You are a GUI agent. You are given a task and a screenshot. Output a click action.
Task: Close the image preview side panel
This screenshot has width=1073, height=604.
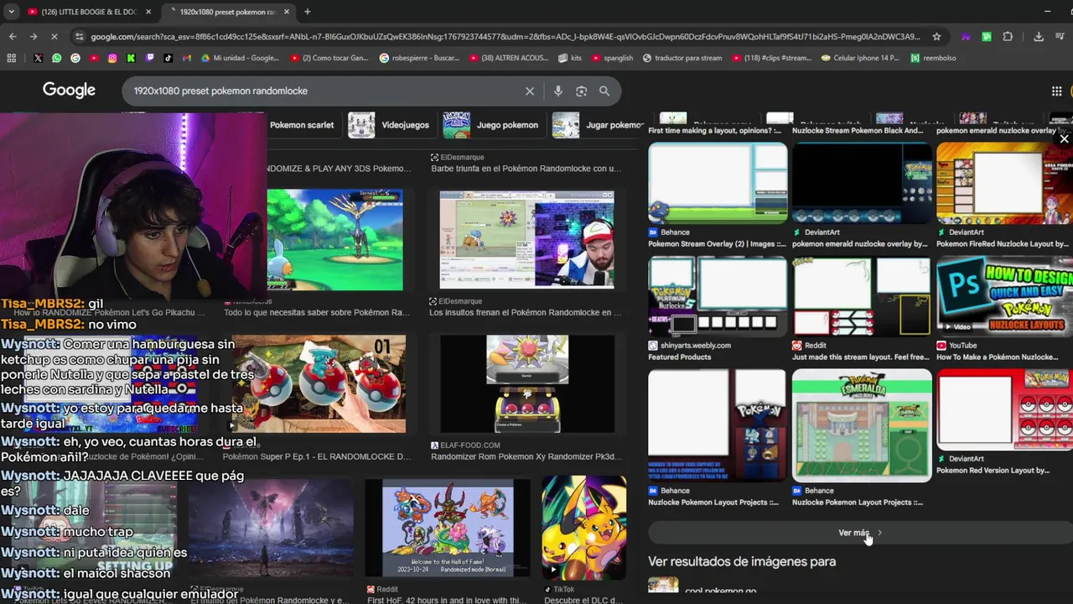[1064, 139]
